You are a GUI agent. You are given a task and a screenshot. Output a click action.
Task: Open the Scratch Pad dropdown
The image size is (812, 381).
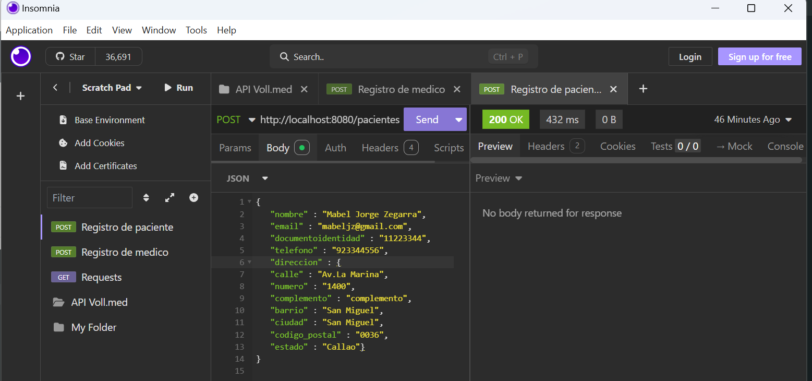(x=112, y=88)
